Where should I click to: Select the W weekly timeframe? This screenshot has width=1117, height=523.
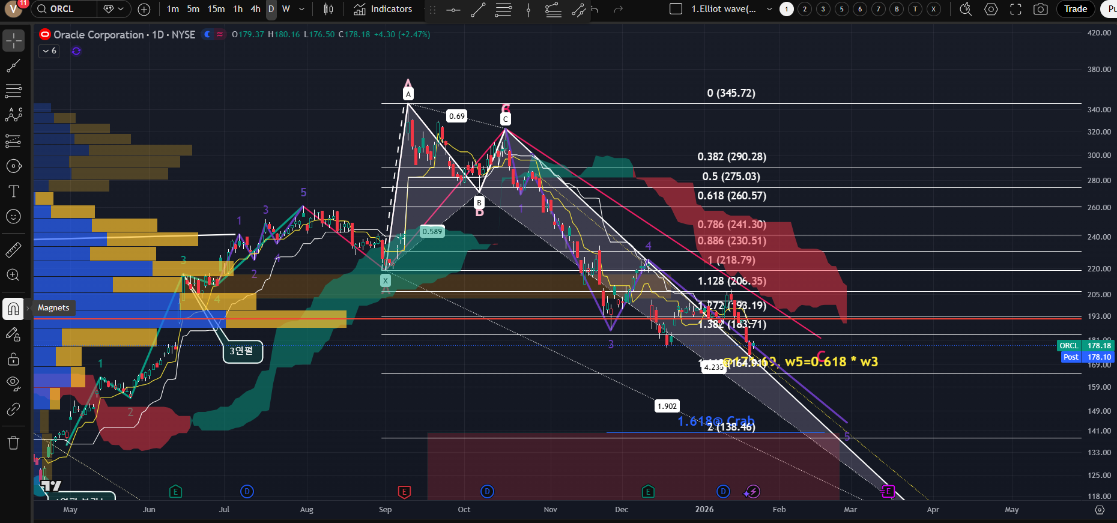[x=286, y=9]
